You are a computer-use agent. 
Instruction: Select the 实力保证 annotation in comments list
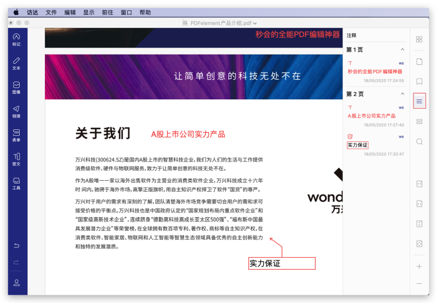pyautogui.click(x=358, y=145)
